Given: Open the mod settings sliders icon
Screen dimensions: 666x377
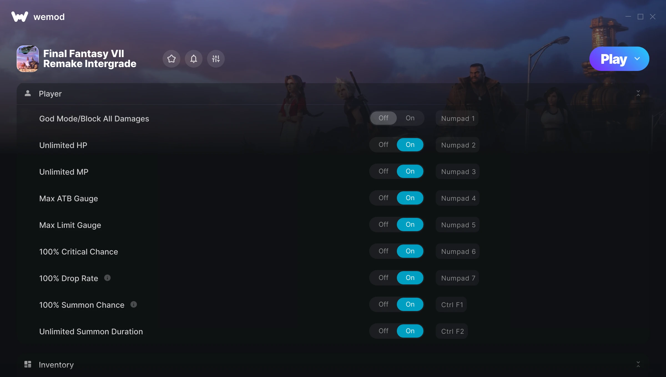Looking at the screenshot, I should point(216,59).
